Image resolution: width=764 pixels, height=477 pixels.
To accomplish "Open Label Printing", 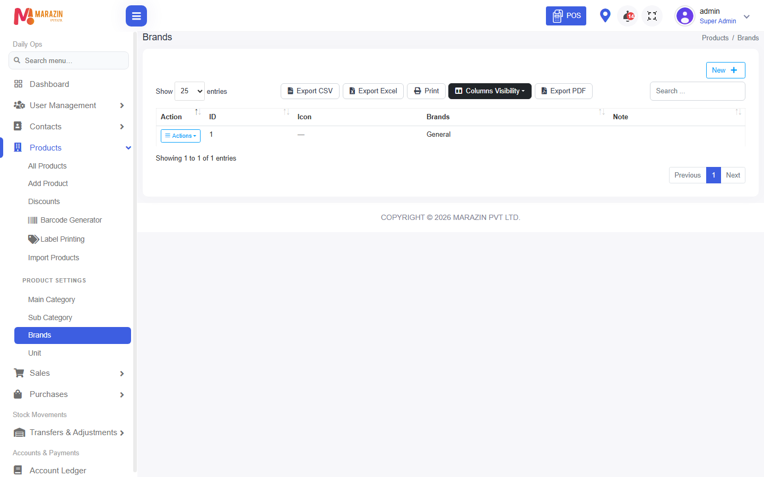I will [56, 239].
